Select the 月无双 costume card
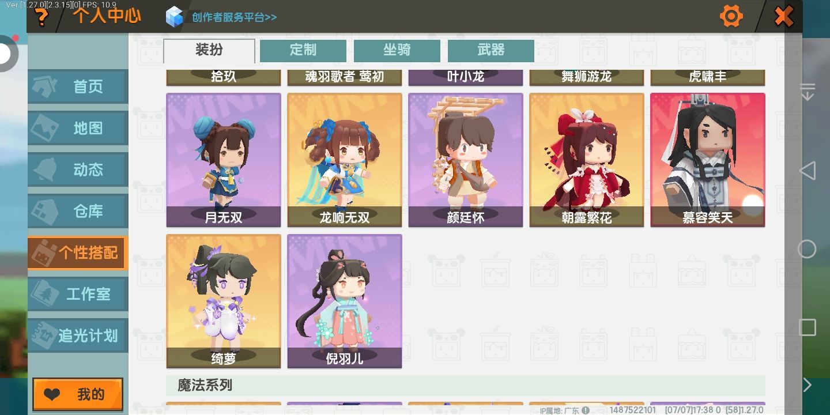Screen dimensions: 830x415 [x=224, y=160]
